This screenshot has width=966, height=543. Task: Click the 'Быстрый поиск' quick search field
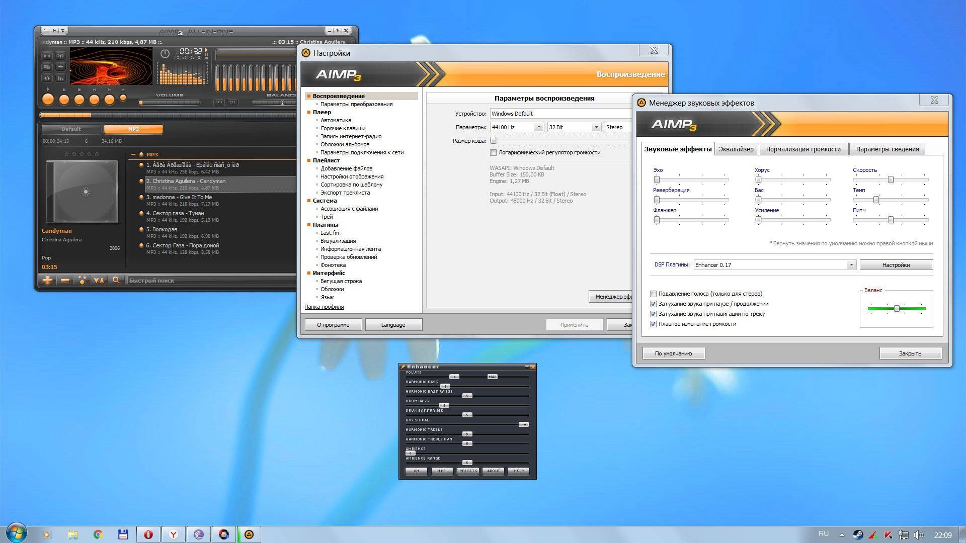point(211,281)
